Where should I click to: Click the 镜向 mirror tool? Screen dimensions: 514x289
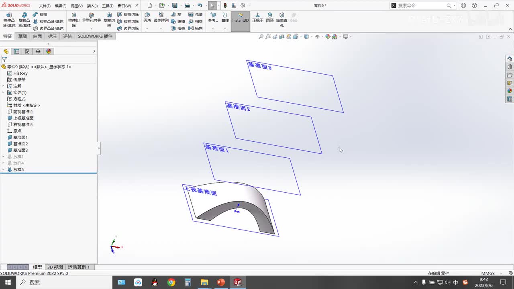(196, 28)
